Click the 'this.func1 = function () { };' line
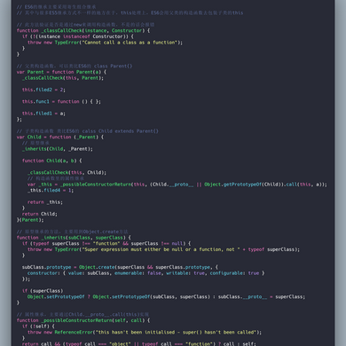The image size is (346, 346). (x=61, y=101)
